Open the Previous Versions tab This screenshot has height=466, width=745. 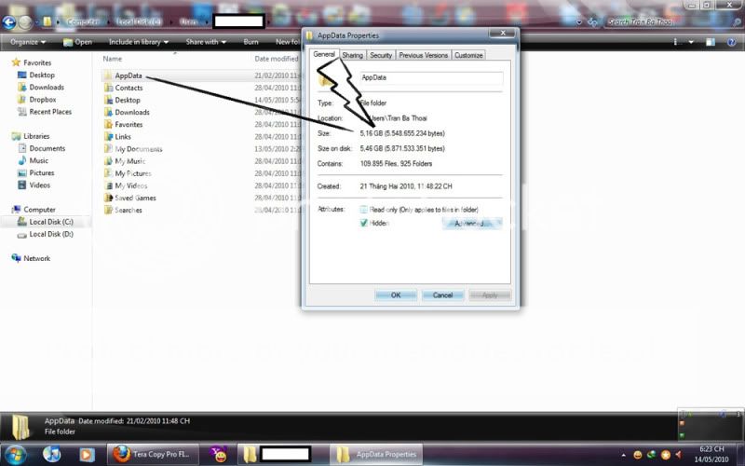pyautogui.click(x=424, y=56)
